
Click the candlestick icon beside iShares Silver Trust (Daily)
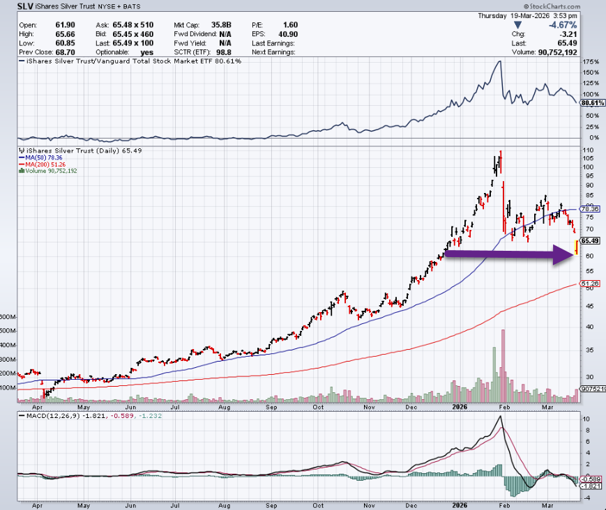[22, 150]
